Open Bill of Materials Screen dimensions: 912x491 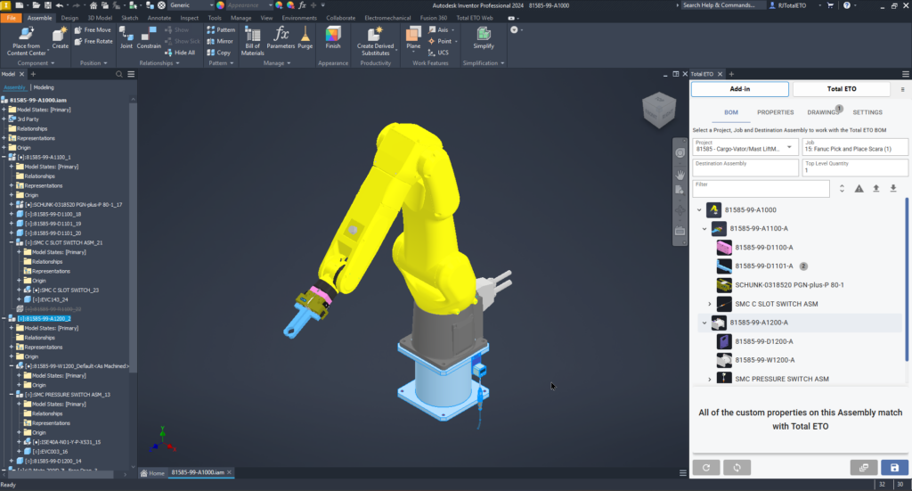pyautogui.click(x=252, y=41)
